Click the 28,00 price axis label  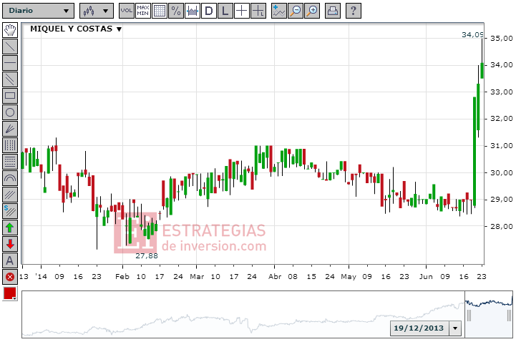click(x=502, y=226)
